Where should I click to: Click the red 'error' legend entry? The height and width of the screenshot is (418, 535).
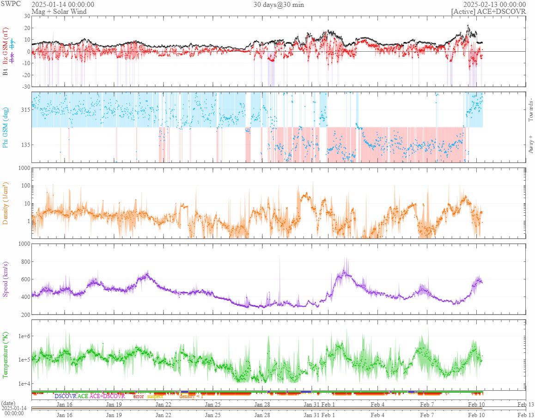(139, 396)
